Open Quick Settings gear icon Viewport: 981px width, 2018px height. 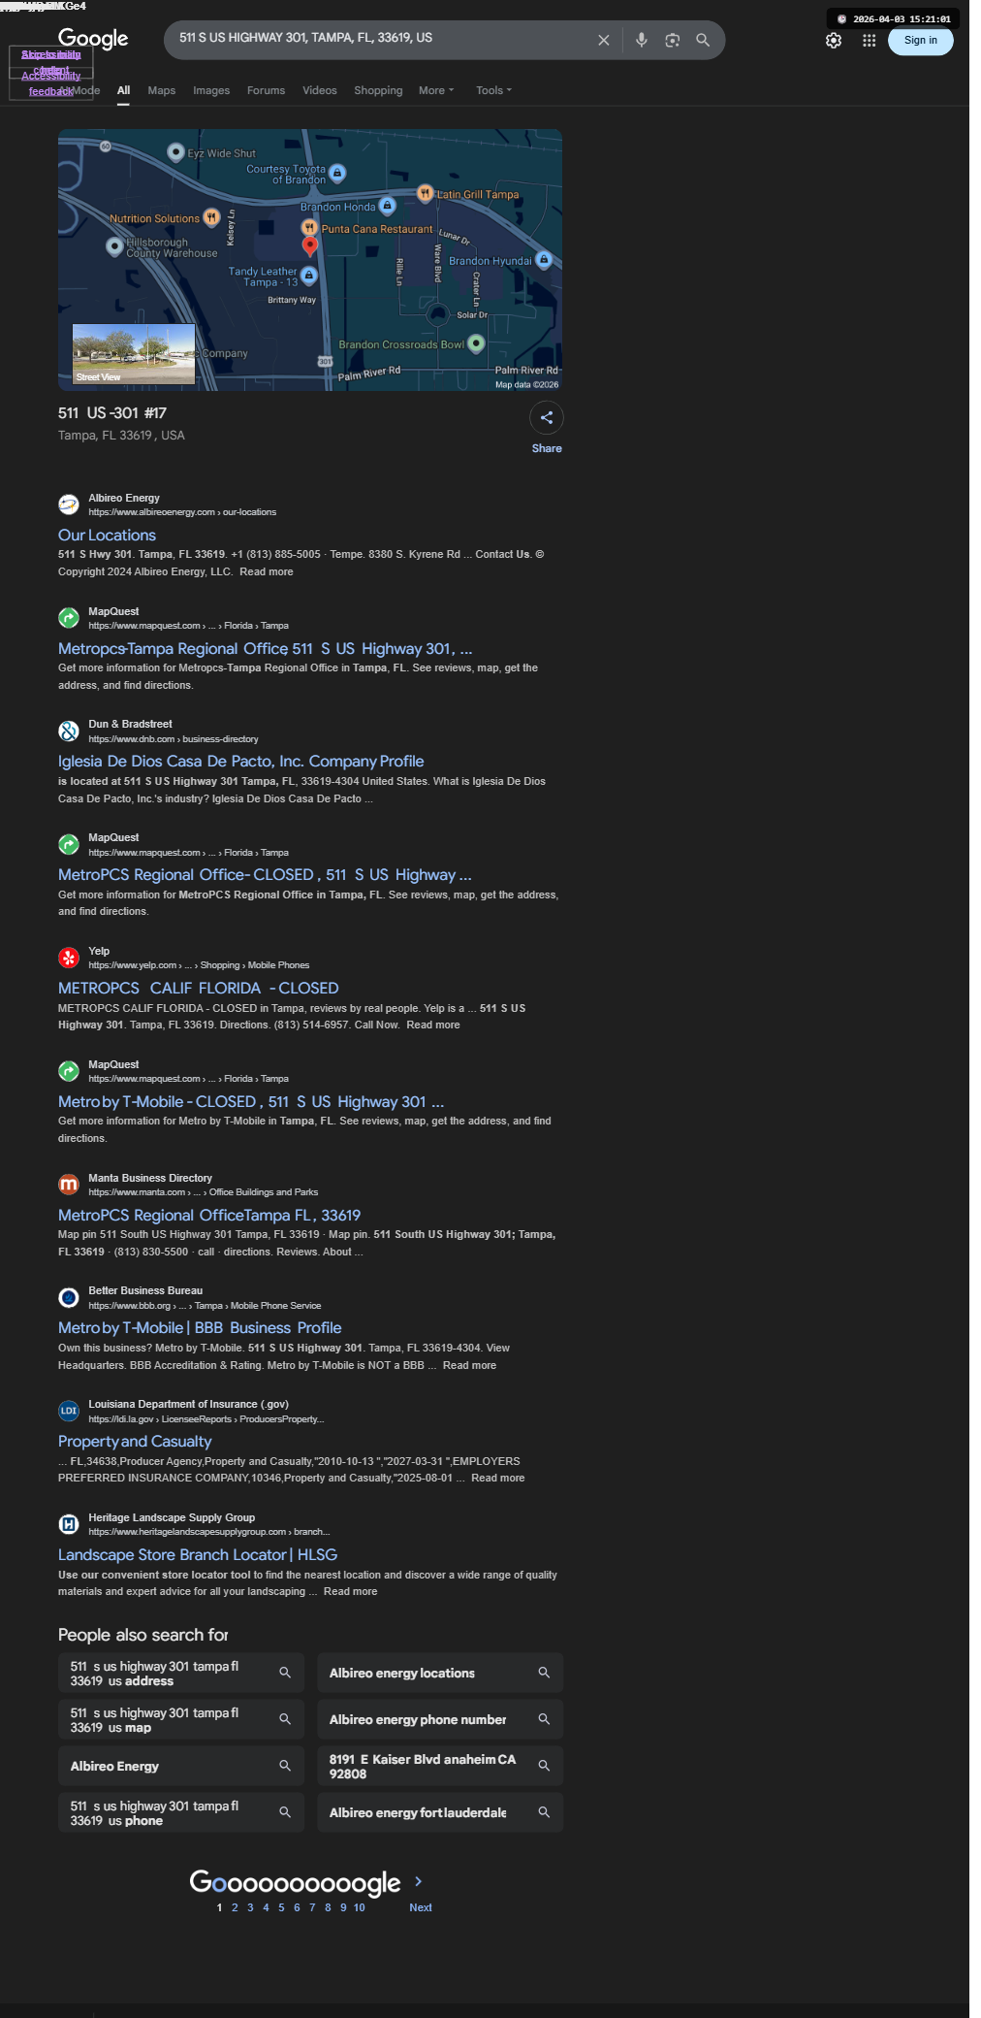(x=834, y=41)
